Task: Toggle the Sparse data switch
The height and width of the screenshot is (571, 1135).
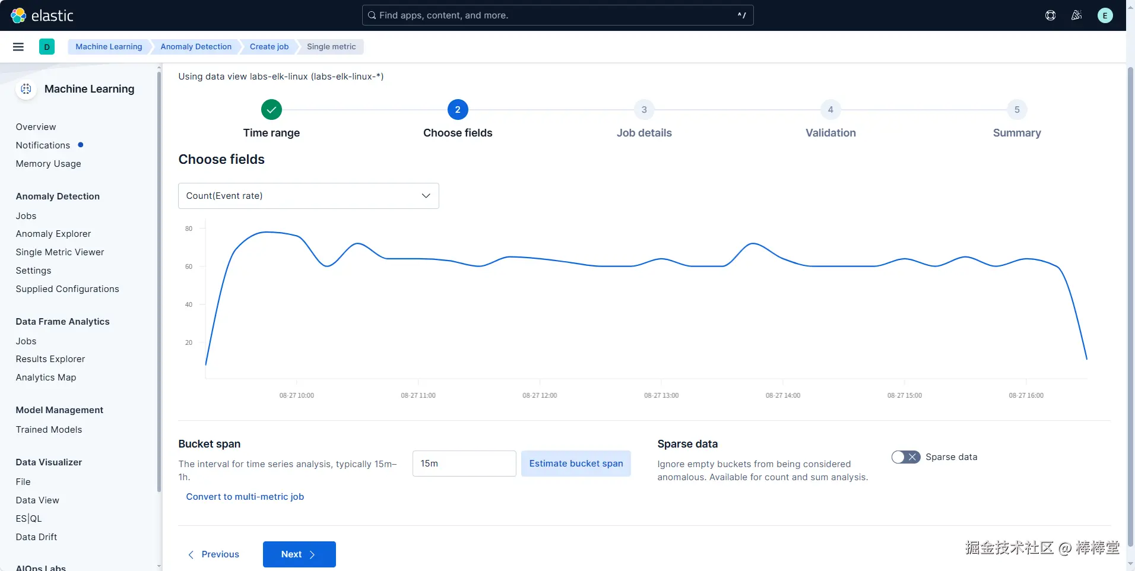Action: 906,457
